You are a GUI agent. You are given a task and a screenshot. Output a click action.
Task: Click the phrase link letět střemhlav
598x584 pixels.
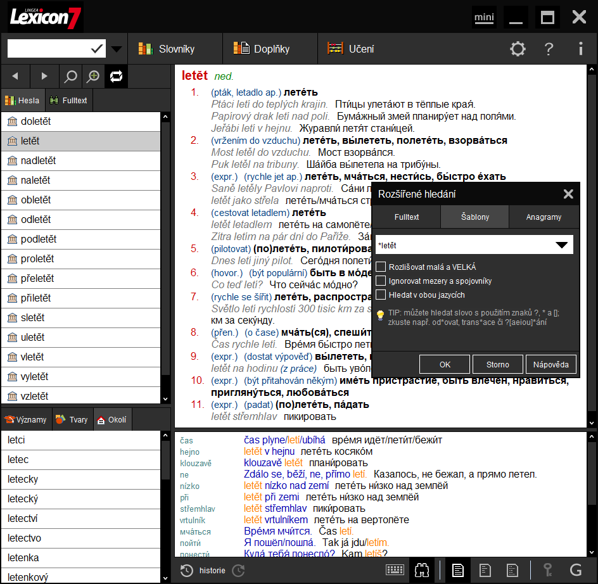point(275,509)
